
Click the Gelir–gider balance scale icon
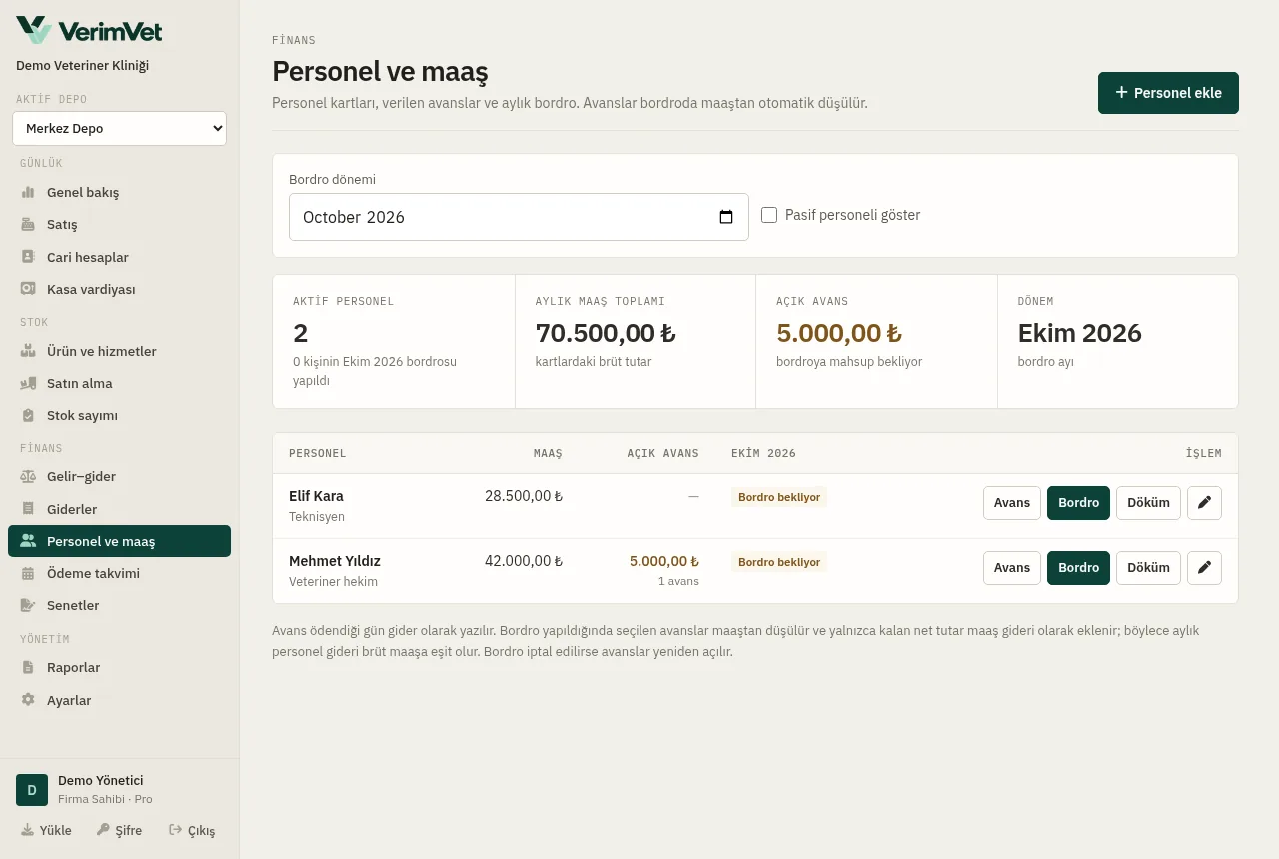tap(28, 476)
